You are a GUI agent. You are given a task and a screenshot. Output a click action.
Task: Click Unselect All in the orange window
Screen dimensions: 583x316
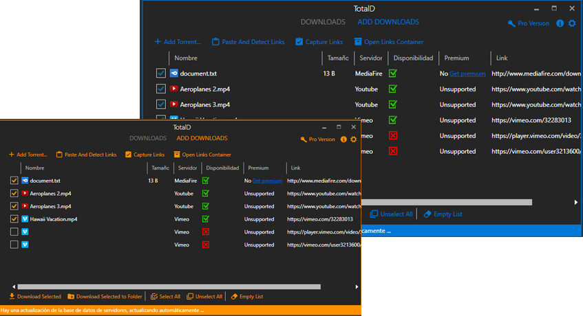tap(204, 296)
